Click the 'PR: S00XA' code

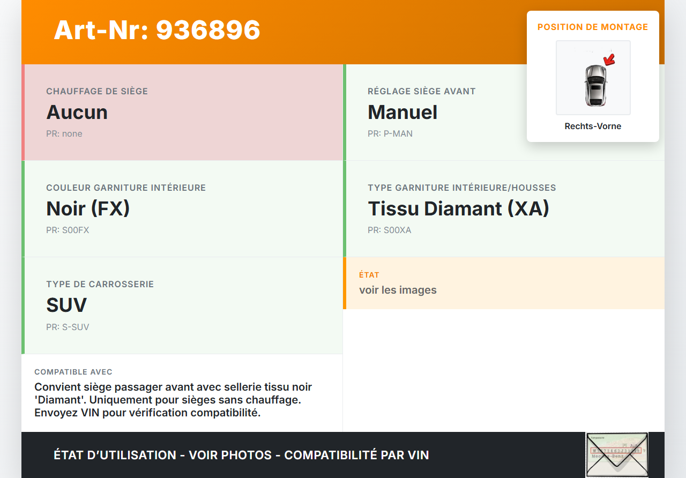tap(390, 230)
